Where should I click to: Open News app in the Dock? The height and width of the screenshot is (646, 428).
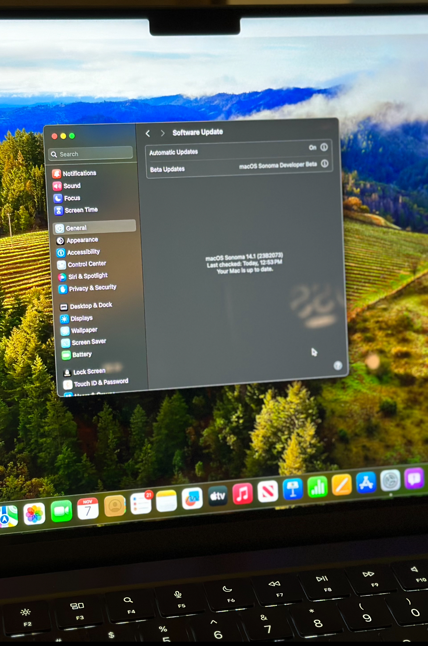click(268, 491)
